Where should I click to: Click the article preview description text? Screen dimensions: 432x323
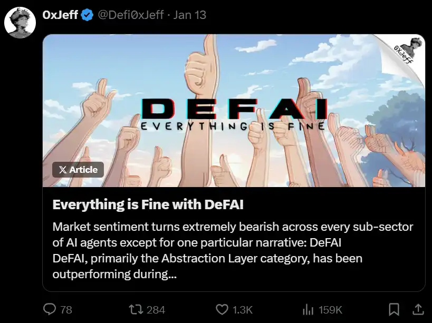232,251
